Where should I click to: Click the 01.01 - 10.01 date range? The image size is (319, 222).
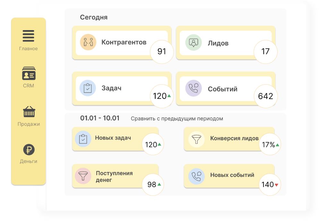[100, 118]
